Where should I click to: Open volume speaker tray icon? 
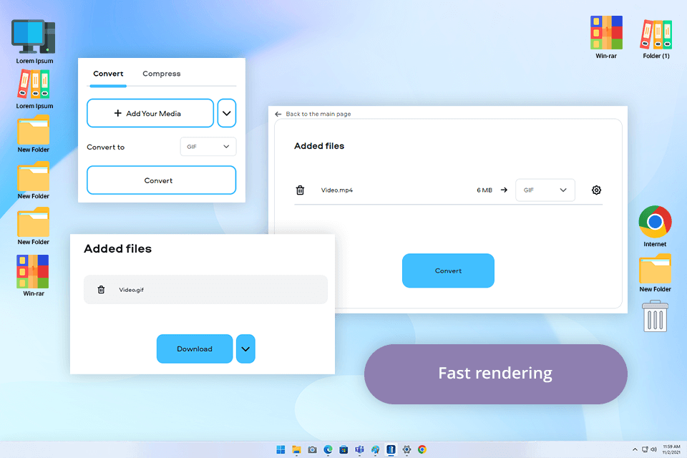(x=653, y=449)
